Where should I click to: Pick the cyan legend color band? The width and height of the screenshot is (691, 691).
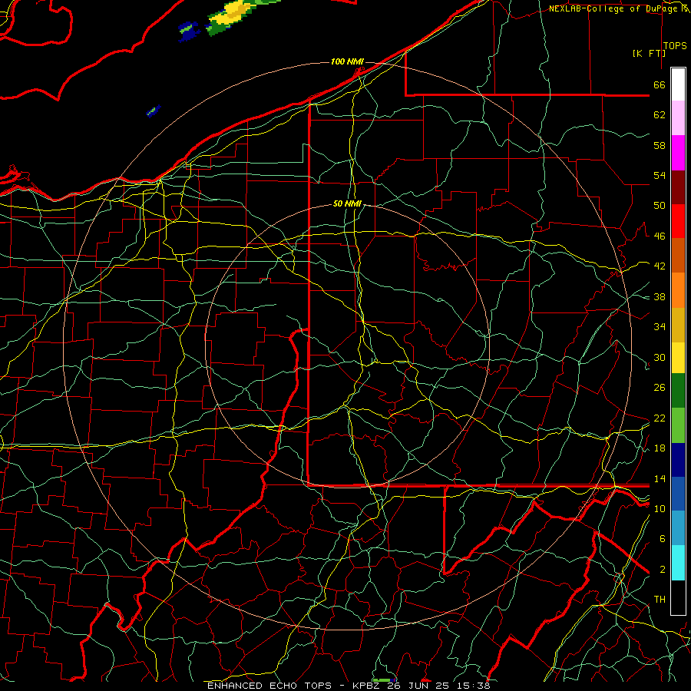coord(678,563)
